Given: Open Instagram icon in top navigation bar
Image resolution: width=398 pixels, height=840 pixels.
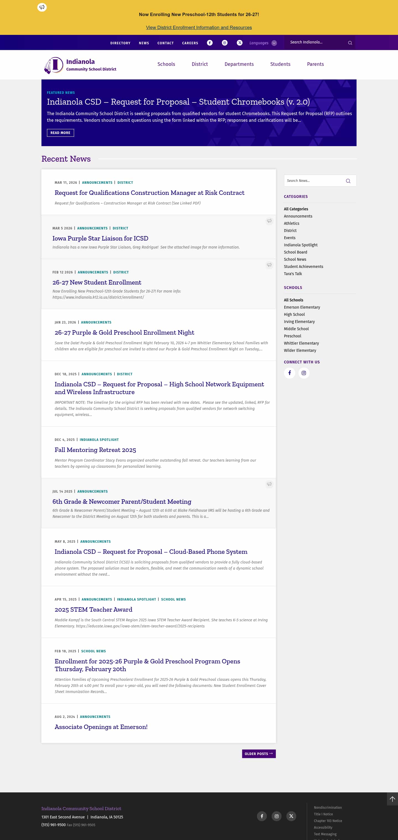Looking at the screenshot, I should point(225,43).
